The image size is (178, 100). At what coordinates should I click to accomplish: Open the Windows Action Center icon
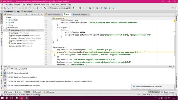click(x=174, y=98)
